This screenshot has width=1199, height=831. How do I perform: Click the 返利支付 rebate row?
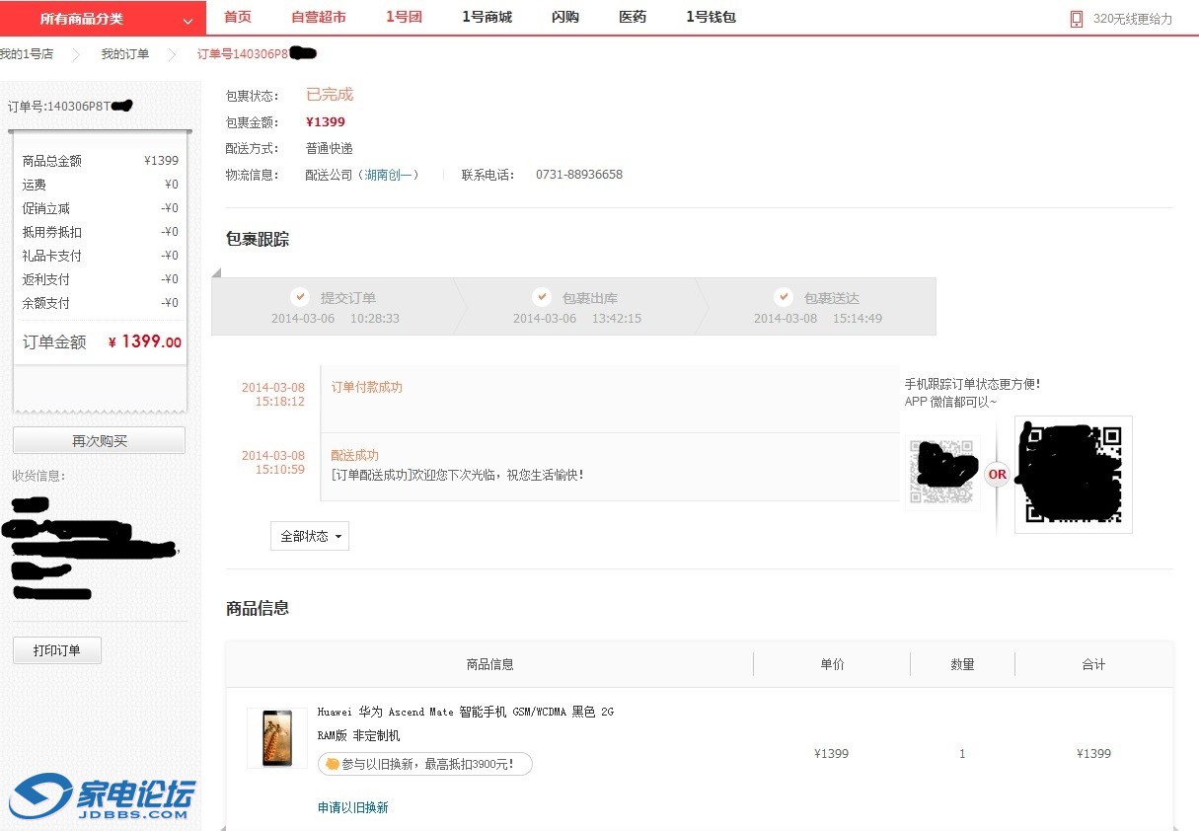[x=101, y=279]
